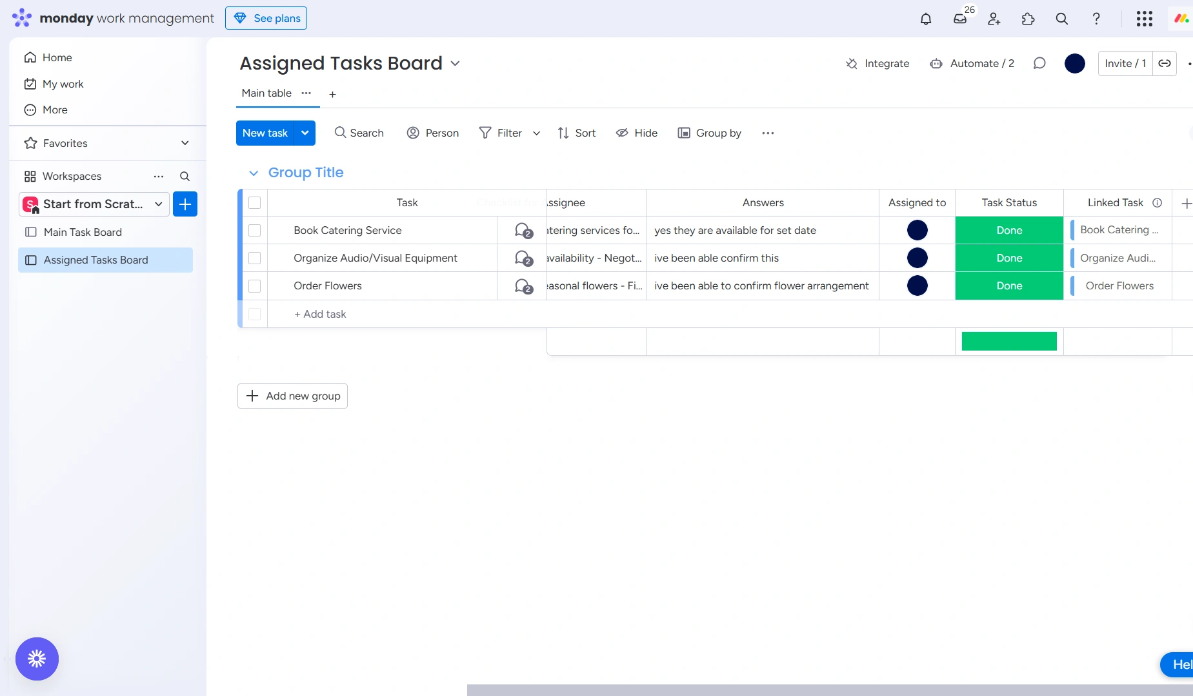
Task: Check the Book Catering Service row checkbox
Action: (x=255, y=231)
